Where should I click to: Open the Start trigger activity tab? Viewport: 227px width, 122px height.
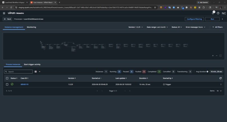tap(32, 64)
